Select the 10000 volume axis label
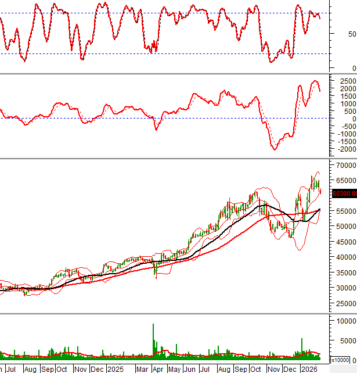 point(345,321)
